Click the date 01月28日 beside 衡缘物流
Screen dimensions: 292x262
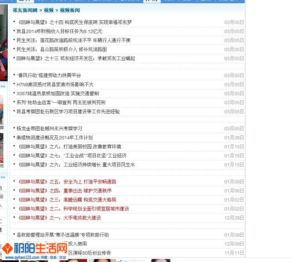pos(234,138)
